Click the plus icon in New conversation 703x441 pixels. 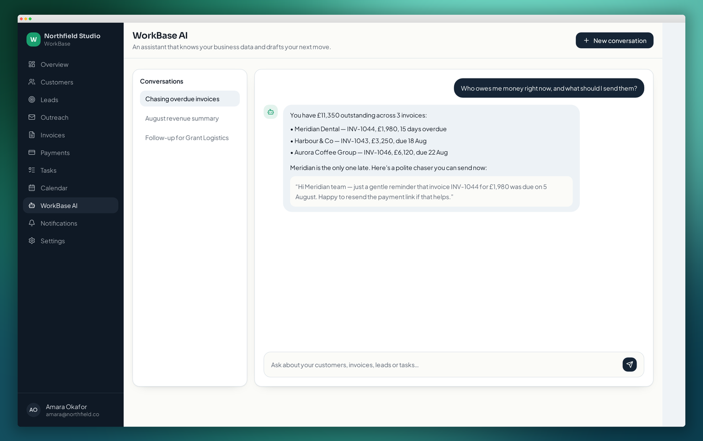pyautogui.click(x=586, y=40)
